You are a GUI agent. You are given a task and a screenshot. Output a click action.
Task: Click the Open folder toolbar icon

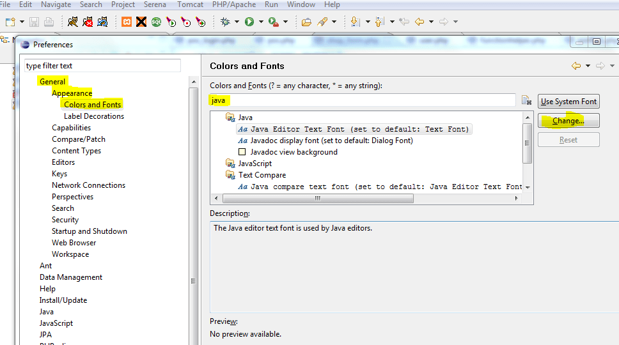306,22
